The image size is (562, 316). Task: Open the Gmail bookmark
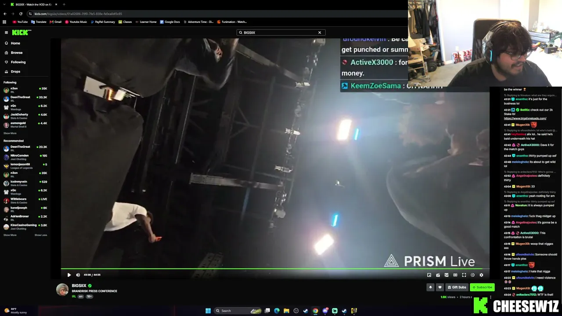(x=56, y=22)
